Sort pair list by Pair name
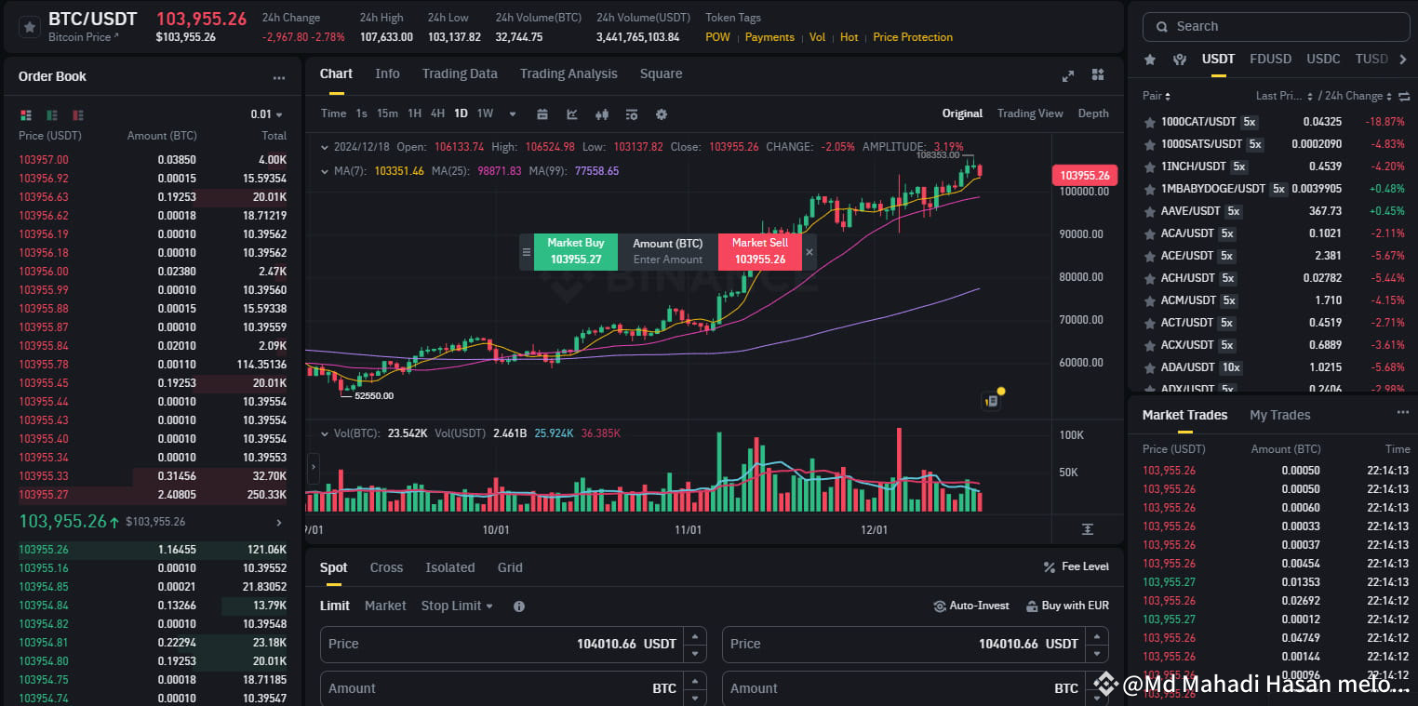This screenshot has width=1418, height=706. tap(1157, 96)
